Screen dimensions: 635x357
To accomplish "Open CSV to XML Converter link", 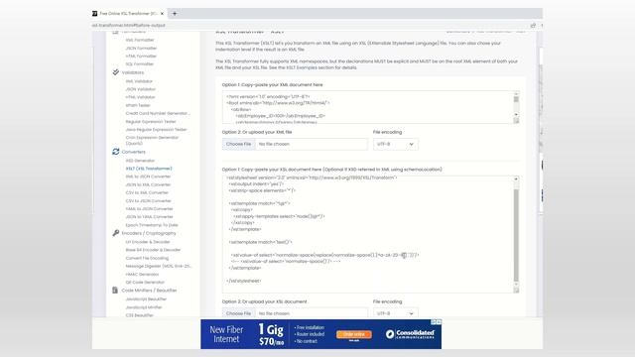I will (x=147, y=192).
